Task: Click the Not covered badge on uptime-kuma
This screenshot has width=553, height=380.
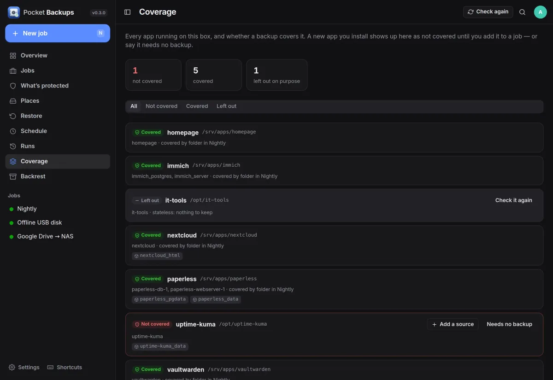Action: pos(152,324)
